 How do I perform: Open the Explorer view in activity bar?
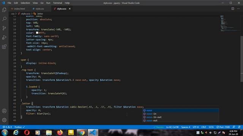(4, 10)
